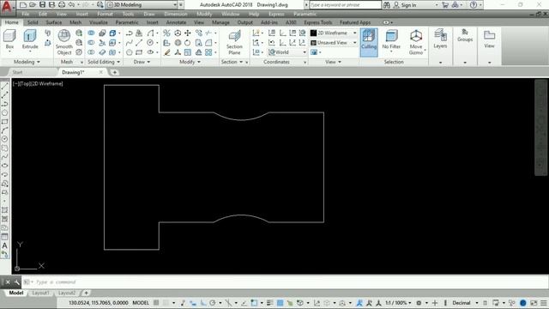Image resolution: width=549 pixels, height=309 pixels.
Task: Toggle hardware acceleration blue circle icon
Action: (x=523, y=303)
